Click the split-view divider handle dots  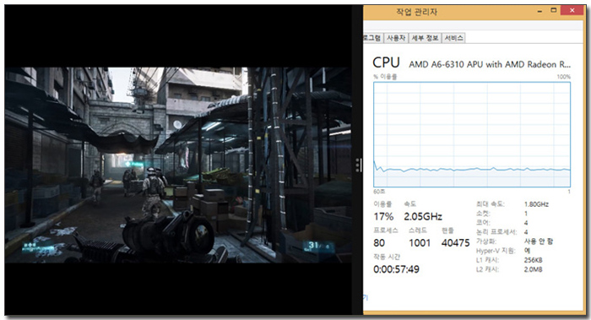tap(358, 165)
